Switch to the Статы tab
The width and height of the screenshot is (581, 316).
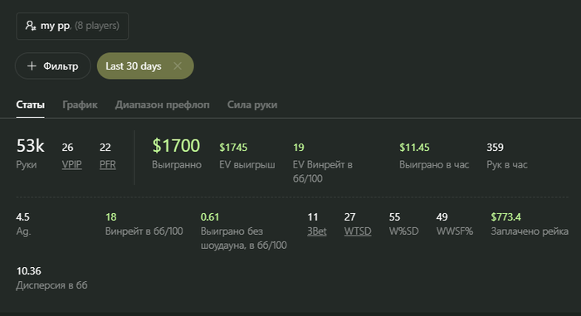[30, 105]
